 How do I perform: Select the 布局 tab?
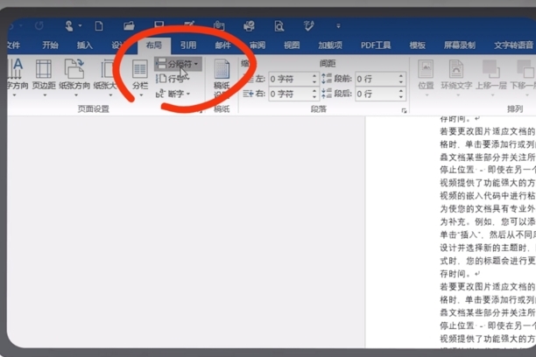click(154, 45)
